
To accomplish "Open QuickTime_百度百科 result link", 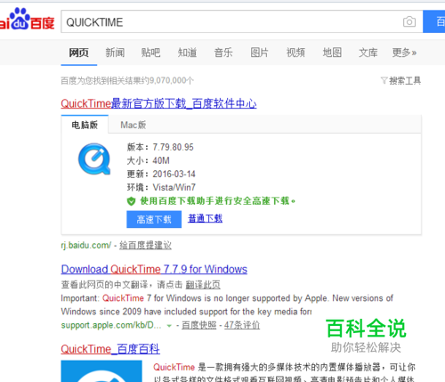I will (110, 349).
